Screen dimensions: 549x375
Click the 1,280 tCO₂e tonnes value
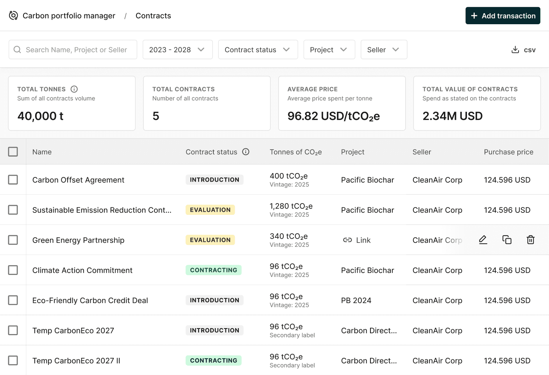point(291,206)
